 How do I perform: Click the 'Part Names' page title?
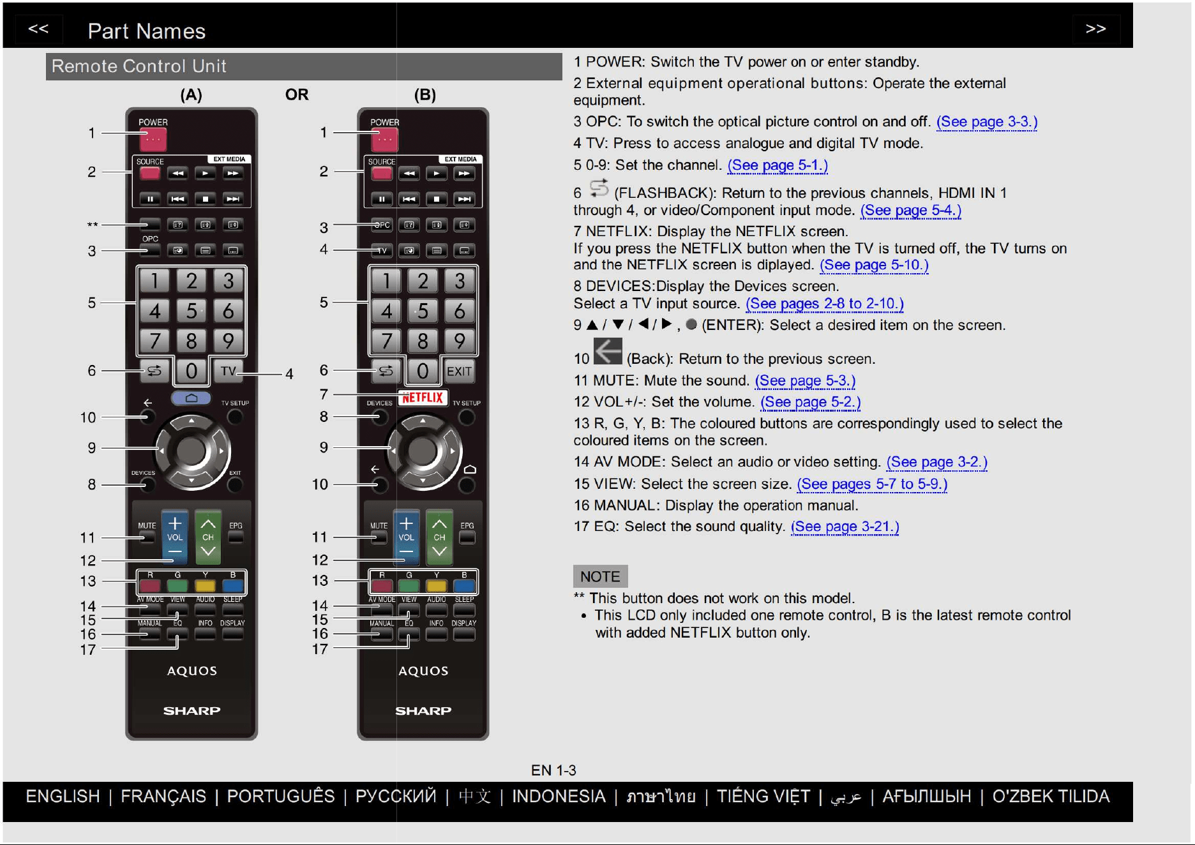(146, 31)
